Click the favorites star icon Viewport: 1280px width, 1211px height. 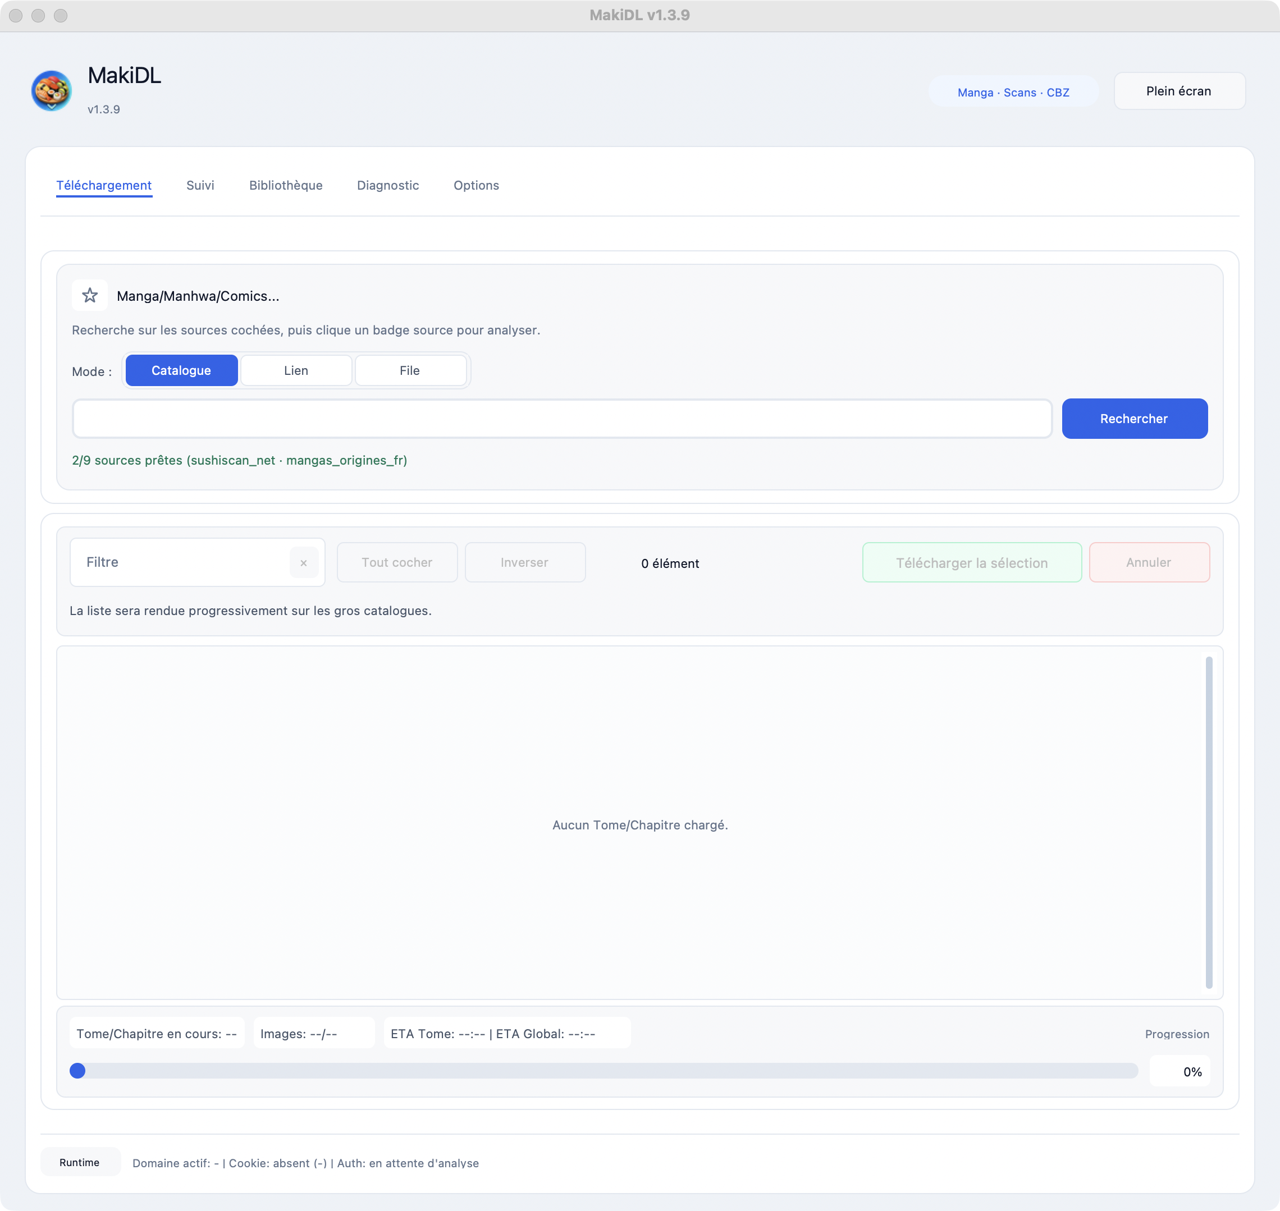tap(90, 296)
